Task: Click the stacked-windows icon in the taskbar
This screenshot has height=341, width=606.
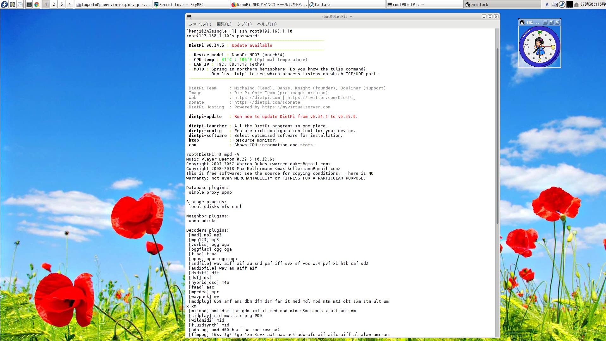Action: pyautogui.click(x=20, y=4)
